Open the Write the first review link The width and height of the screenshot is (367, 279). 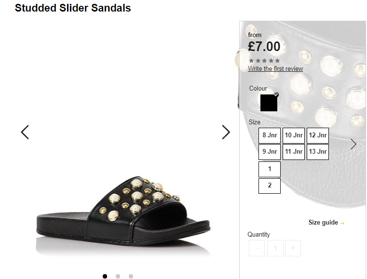tap(275, 69)
